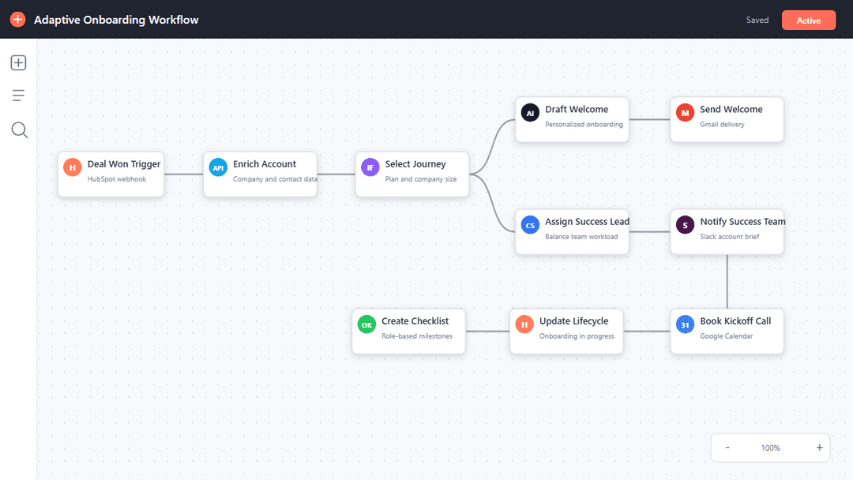The image size is (853, 480).
Task: Select the Deal Won Trigger node title
Action: coord(124,164)
